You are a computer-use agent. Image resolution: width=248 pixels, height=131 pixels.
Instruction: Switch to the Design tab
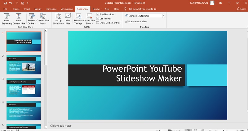(x=38, y=9)
